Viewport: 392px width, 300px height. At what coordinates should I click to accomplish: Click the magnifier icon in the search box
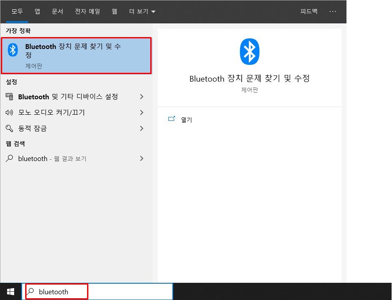coord(31,291)
